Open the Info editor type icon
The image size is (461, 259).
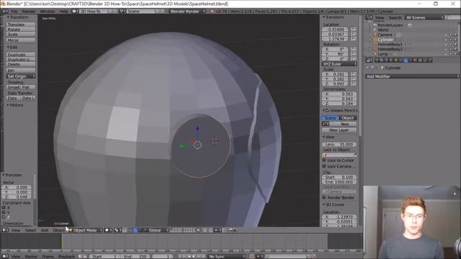click(5, 12)
